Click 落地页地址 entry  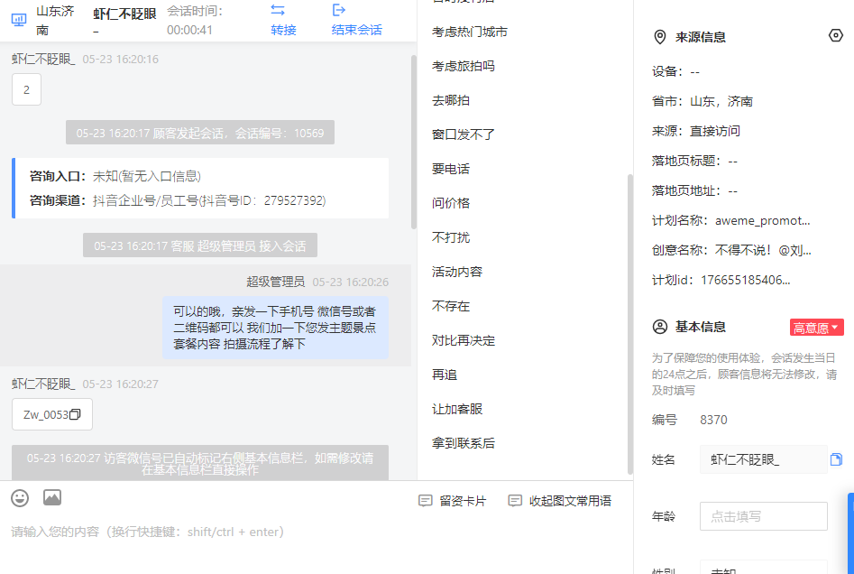point(694,190)
